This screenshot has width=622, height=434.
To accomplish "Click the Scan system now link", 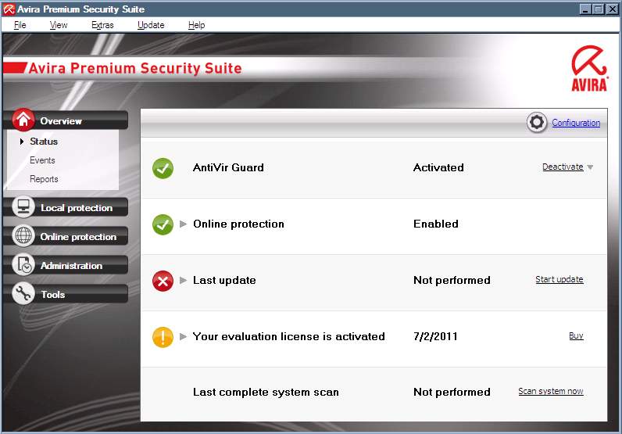I will 550,392.
